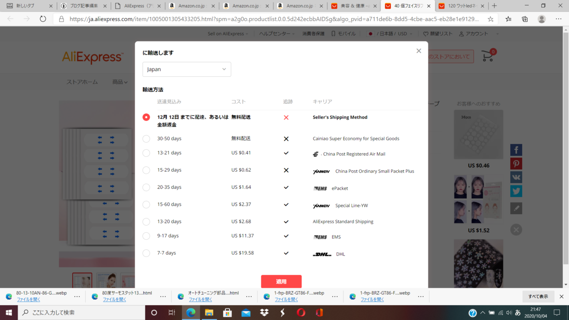Launch Microsoft Store from the taskbar
The width and height of the screenshot is (569, 320).
(x=228, y=313)
